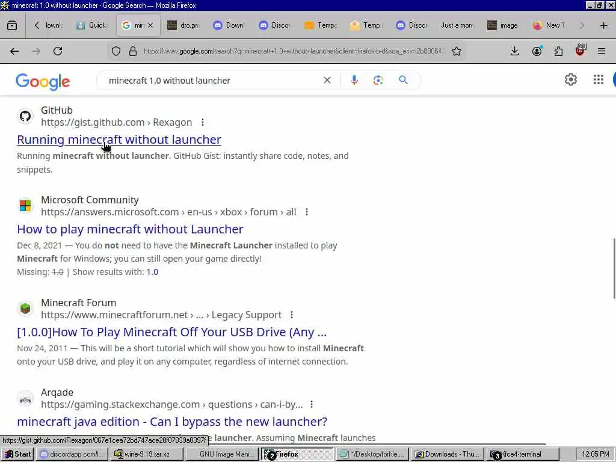Switch to the Downl Discord tab
This screenshot has width=616, height=462.
(229, 25)
